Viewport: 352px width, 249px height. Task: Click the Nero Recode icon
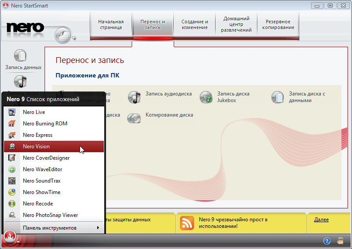point(12,204)
